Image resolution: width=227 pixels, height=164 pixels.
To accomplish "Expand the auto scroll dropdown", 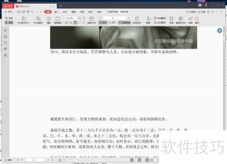I will point(137,20).
